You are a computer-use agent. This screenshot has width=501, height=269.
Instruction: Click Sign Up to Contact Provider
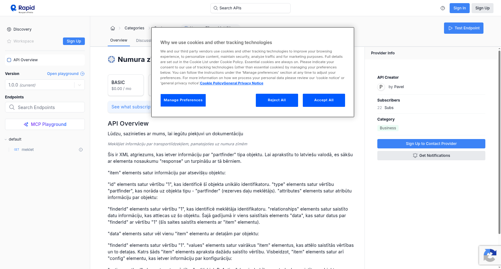[x=431, y=144]
